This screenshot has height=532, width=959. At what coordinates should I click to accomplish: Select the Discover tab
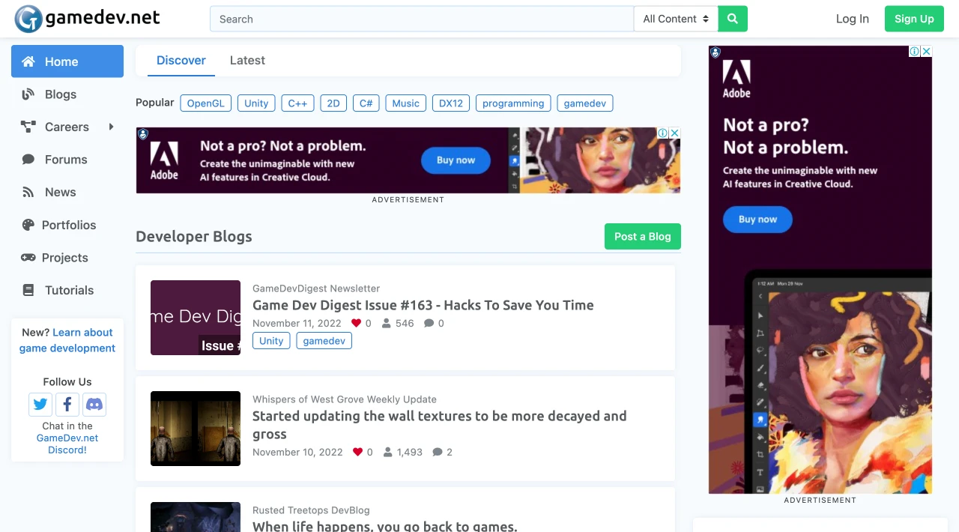tap(181, 60)
